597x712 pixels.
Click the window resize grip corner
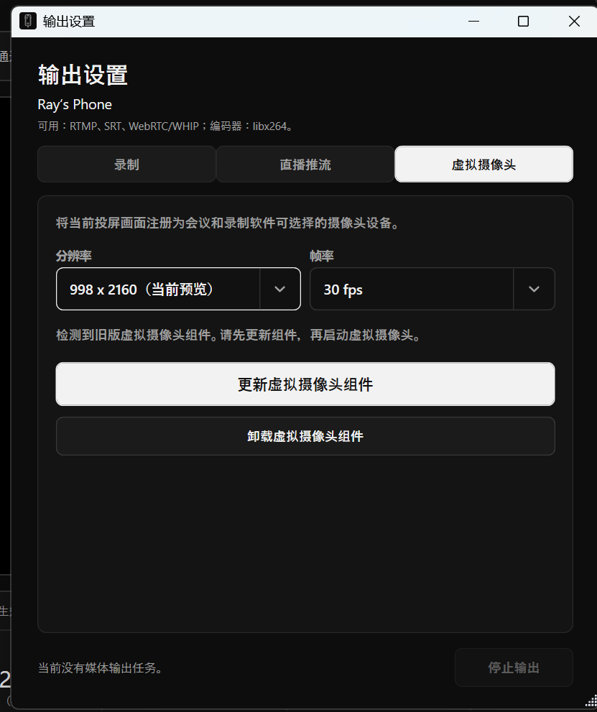point(591,701)
